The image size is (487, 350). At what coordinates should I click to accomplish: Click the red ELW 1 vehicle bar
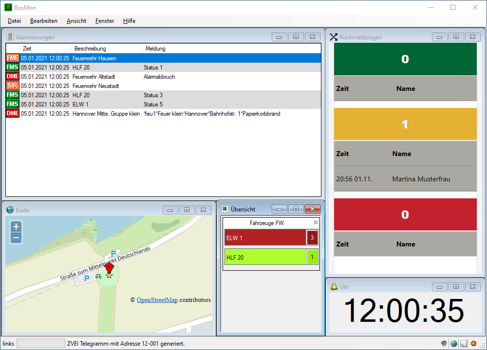pos(264,238)
